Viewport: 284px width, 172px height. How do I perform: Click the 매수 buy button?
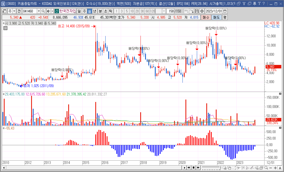[206, 17]
